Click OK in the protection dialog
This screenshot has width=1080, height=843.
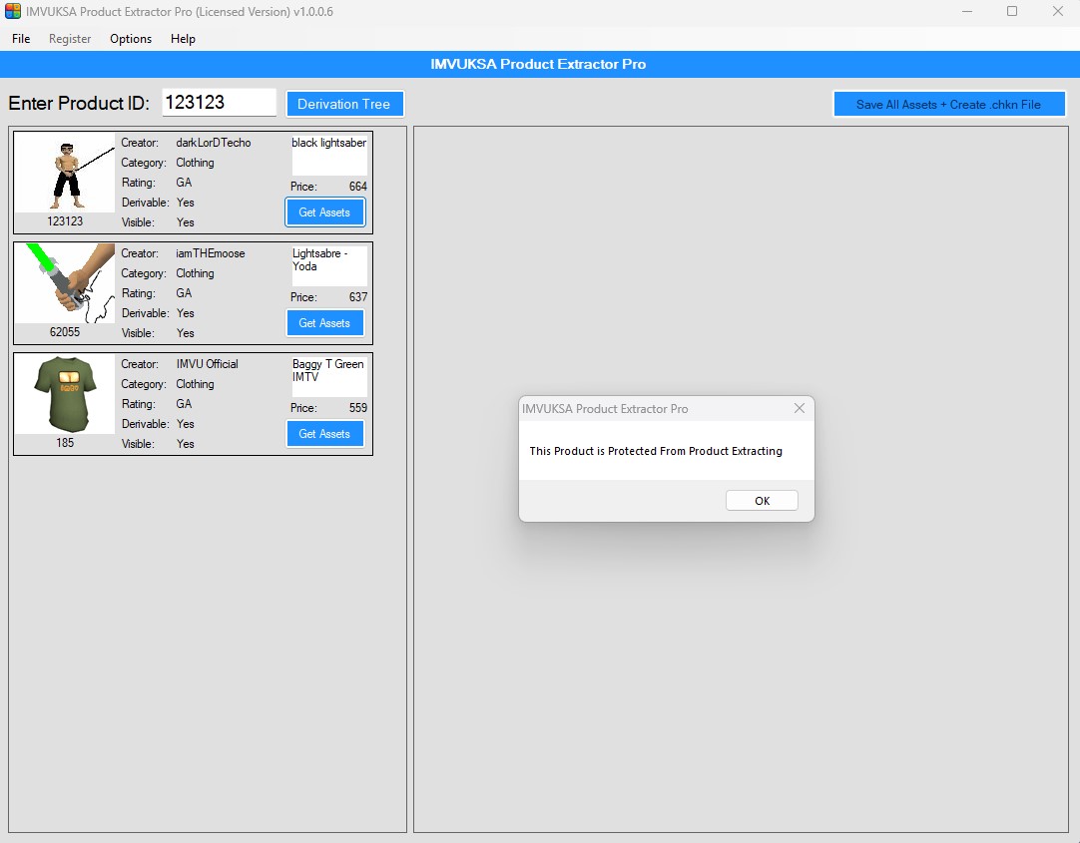(762, 500)
